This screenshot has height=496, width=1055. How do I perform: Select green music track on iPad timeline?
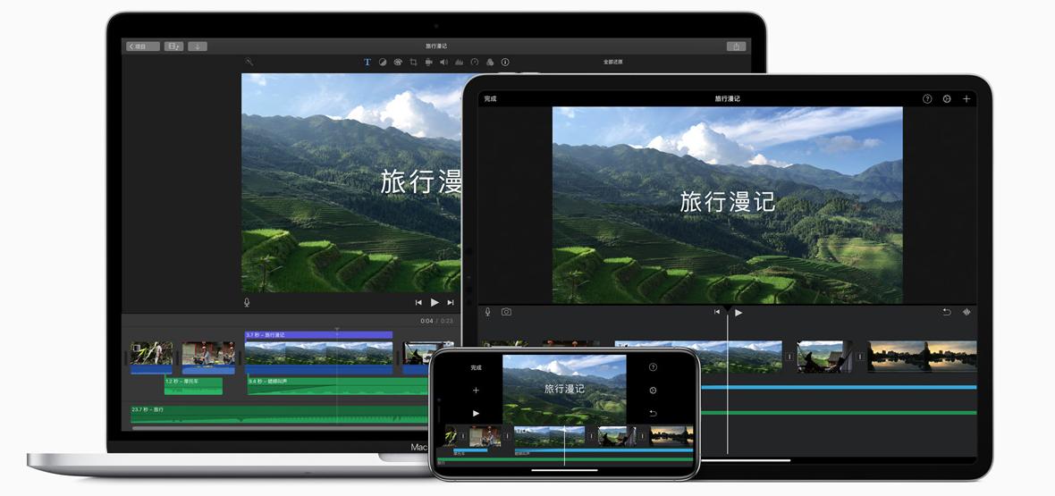[x=839, y=413]
